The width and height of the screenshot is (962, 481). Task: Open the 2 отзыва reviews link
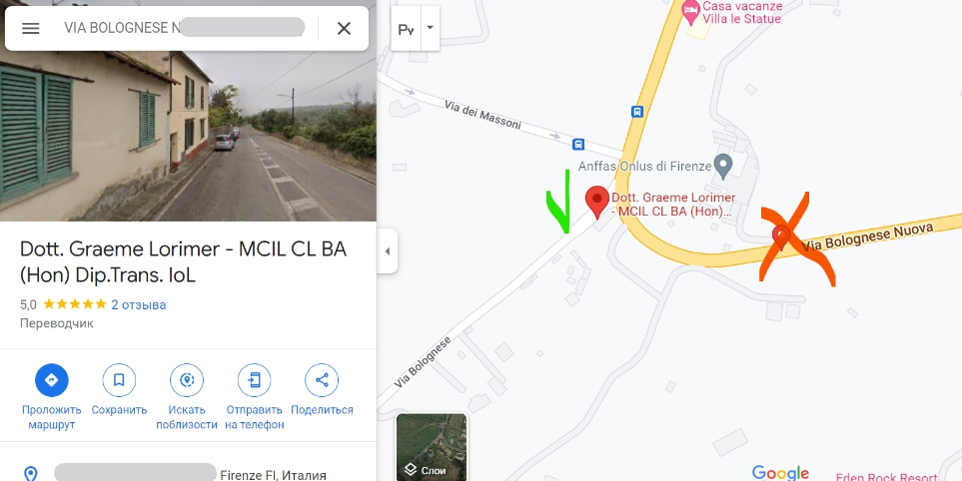pyautogui.click(x=139, y=304)
